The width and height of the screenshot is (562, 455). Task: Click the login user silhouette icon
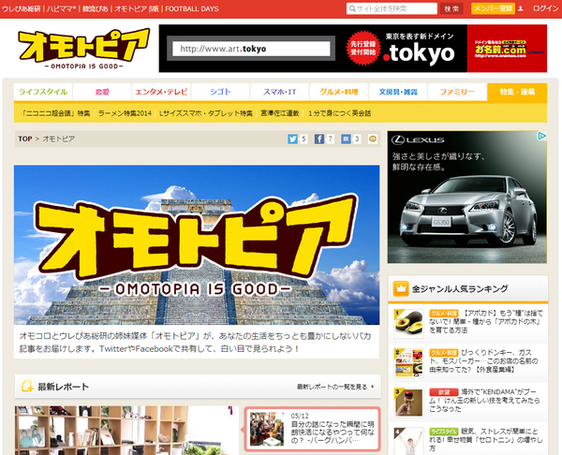[520, 8]
